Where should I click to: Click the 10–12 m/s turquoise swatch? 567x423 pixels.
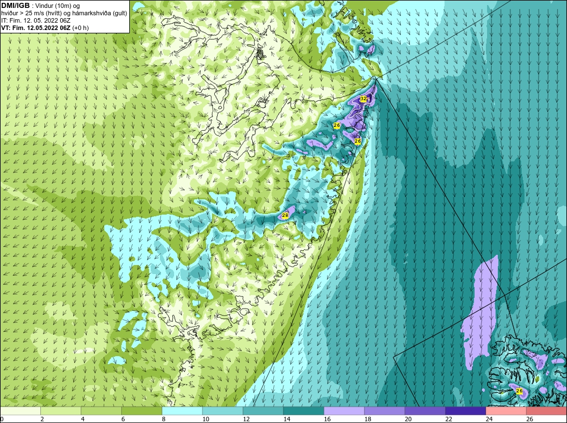(223, 411)
